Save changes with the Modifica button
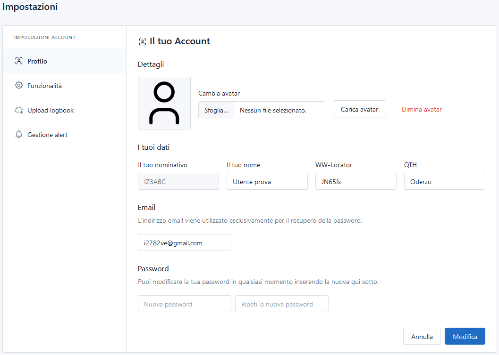This screenshot has height=355, width=499. 465,336
